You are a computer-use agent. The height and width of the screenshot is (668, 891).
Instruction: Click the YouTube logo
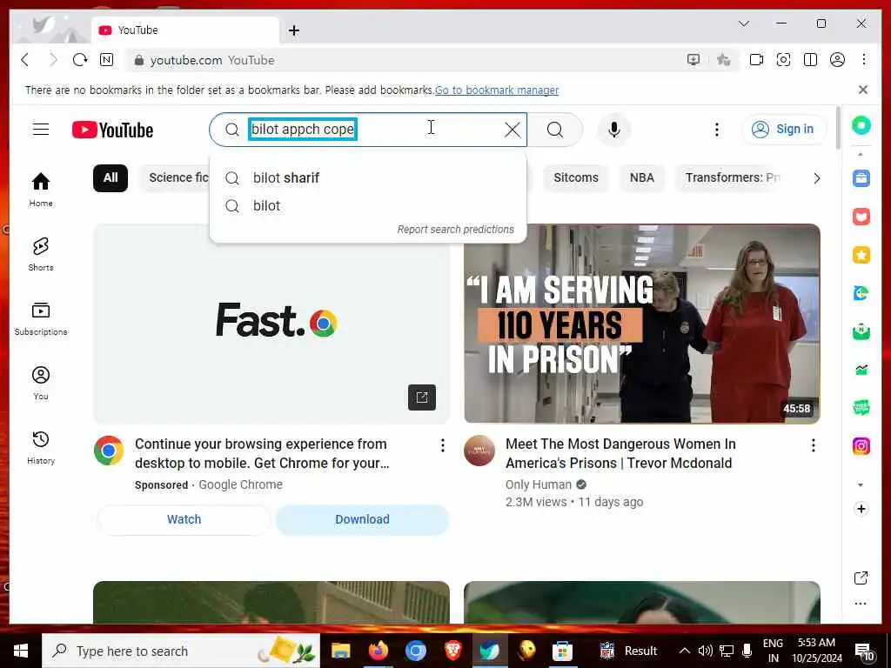[112, 130]
